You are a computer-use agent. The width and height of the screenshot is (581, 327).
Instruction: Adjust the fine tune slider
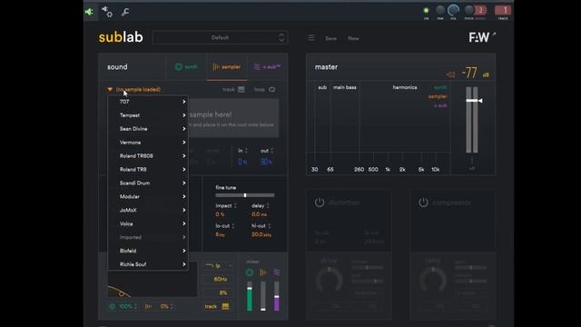tap(245, 195)
